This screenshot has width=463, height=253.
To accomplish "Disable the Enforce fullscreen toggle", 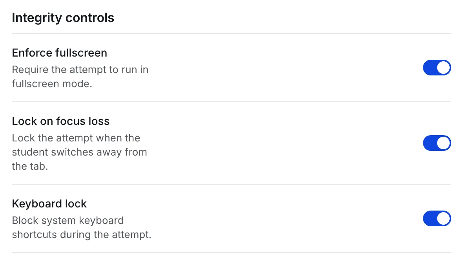I will coord(437,68).
